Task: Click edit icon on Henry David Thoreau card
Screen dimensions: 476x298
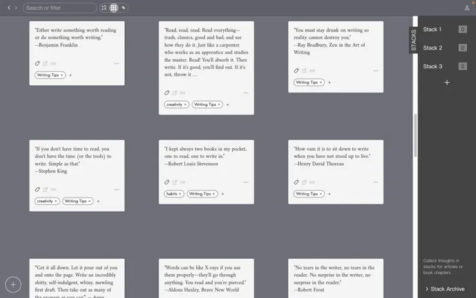Action: pos(304,182)
